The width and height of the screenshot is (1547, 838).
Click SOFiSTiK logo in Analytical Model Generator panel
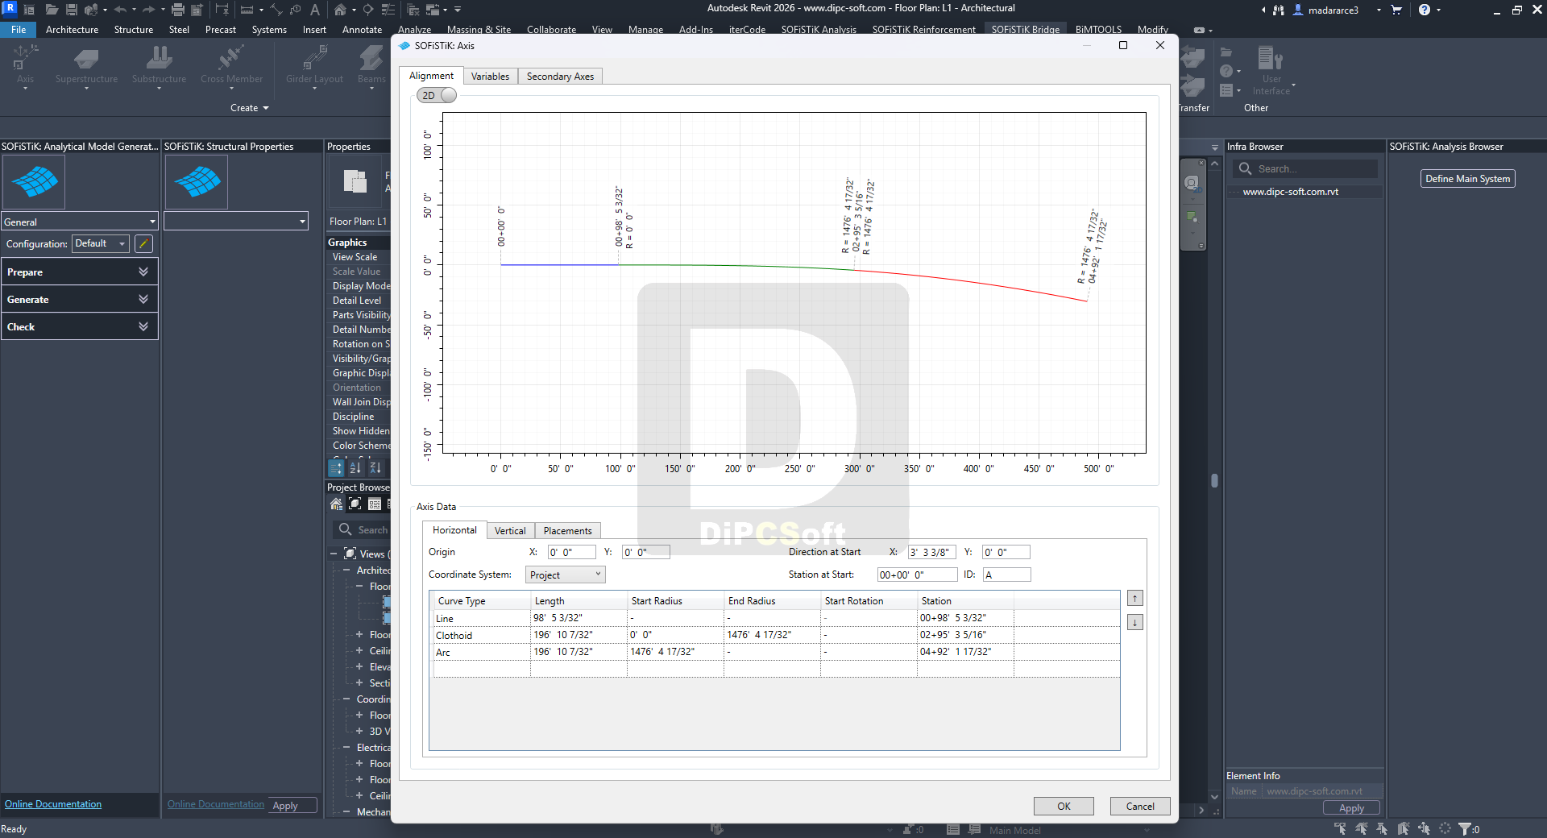coord(35,182)
